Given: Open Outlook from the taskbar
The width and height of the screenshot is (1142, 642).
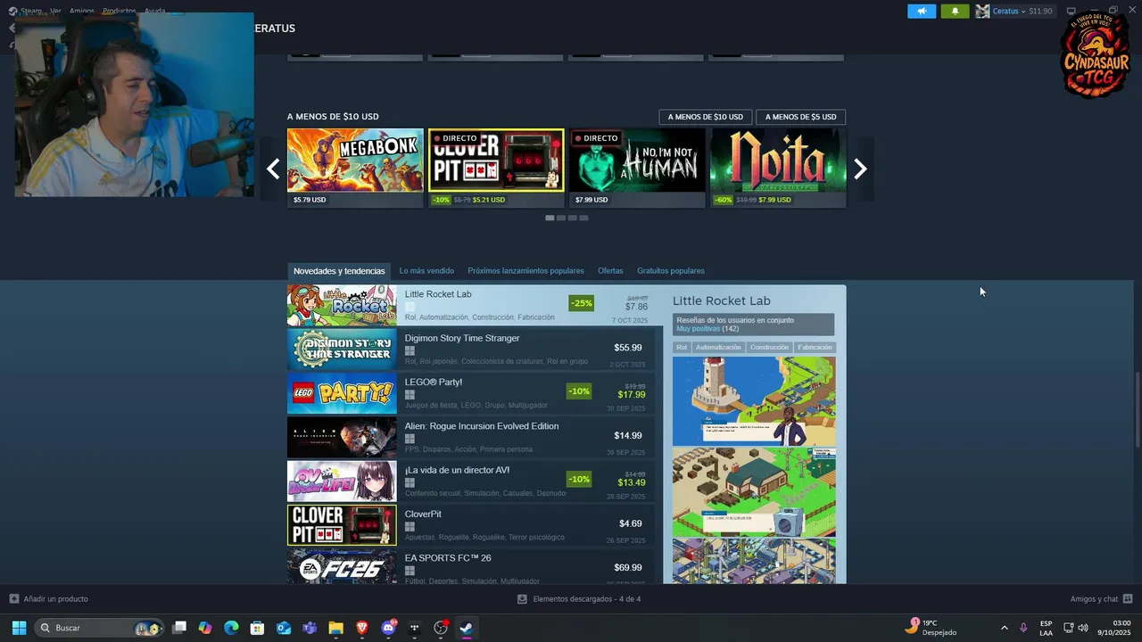Looking at the screenshot, I should tap(284, 628).
